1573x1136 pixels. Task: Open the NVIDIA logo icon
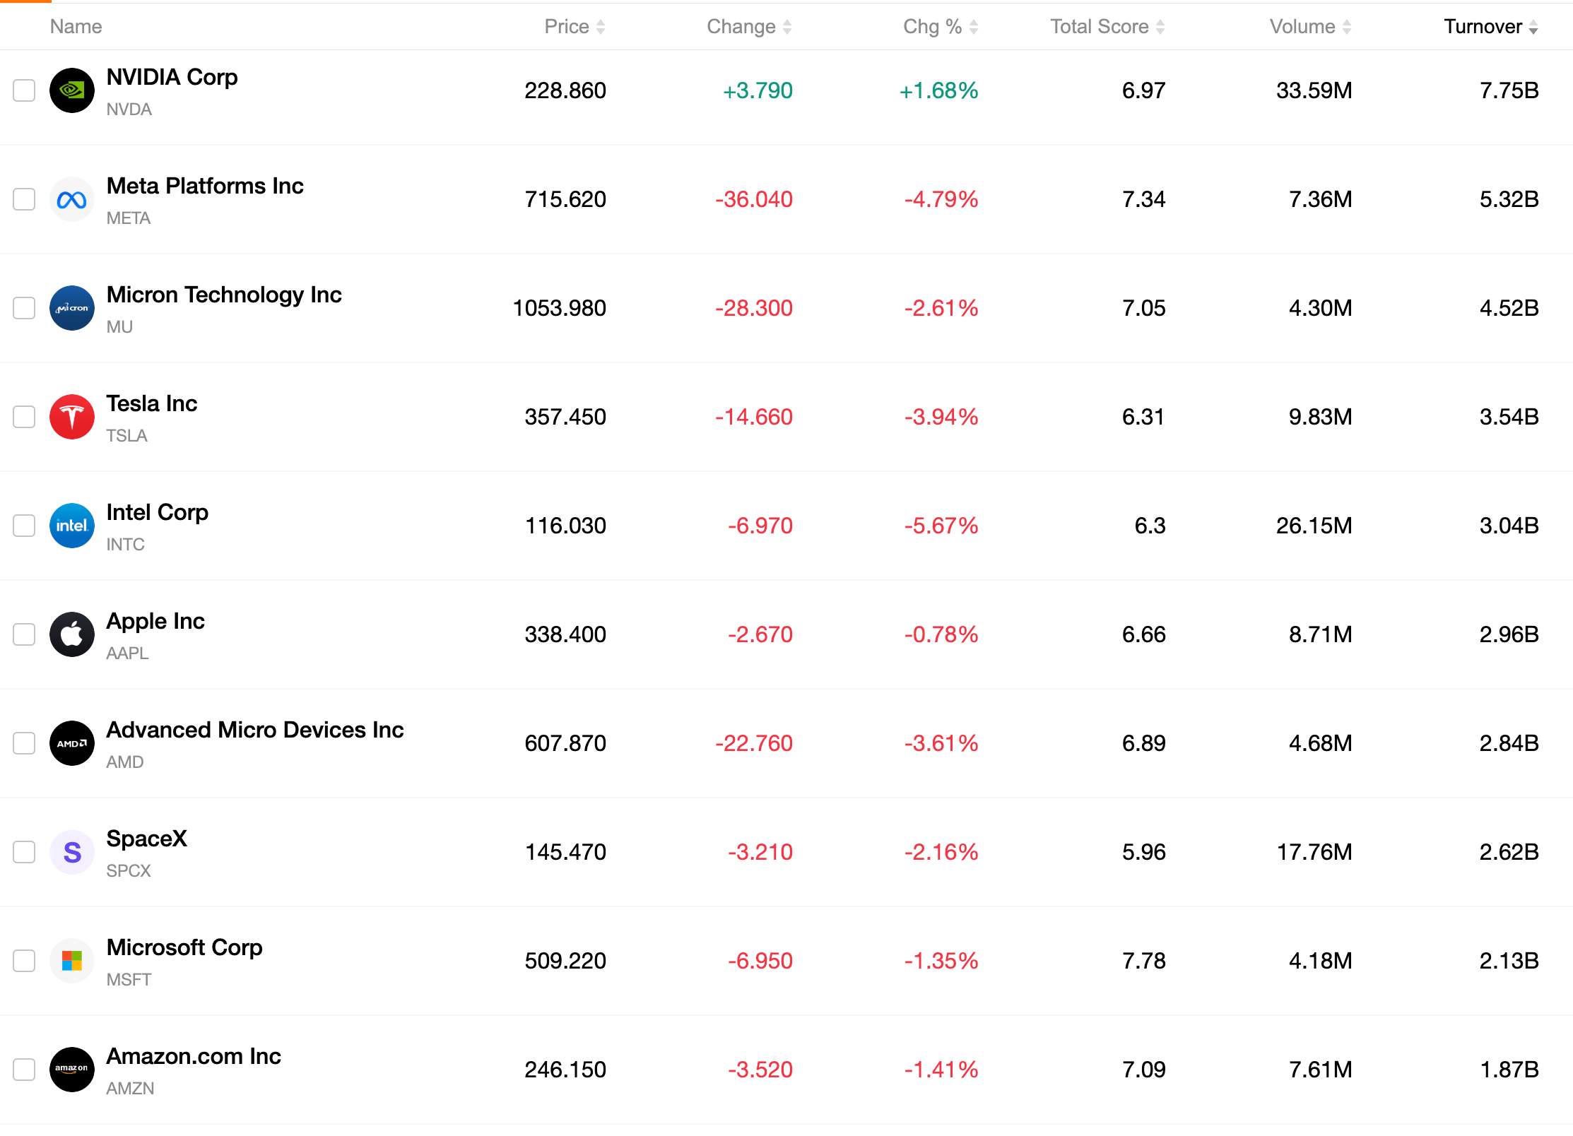72,90
